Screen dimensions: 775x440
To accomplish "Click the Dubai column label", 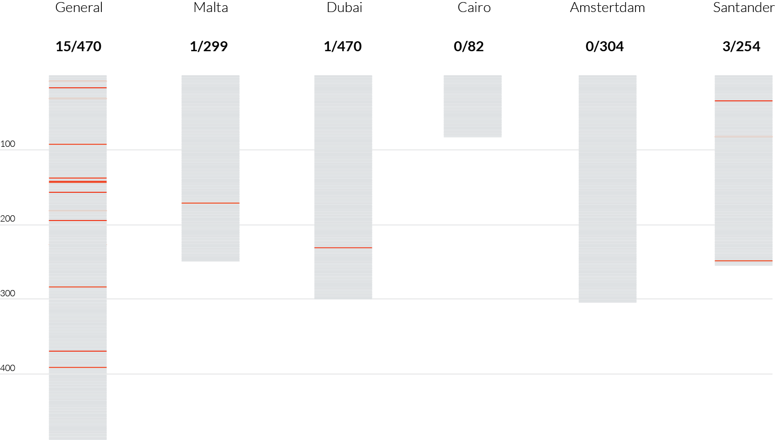I will coord(344,7).
